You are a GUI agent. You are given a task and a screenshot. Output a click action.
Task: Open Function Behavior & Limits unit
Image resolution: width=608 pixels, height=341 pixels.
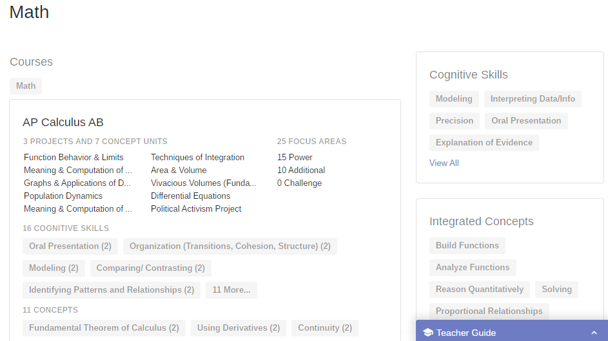coord(74,158)
